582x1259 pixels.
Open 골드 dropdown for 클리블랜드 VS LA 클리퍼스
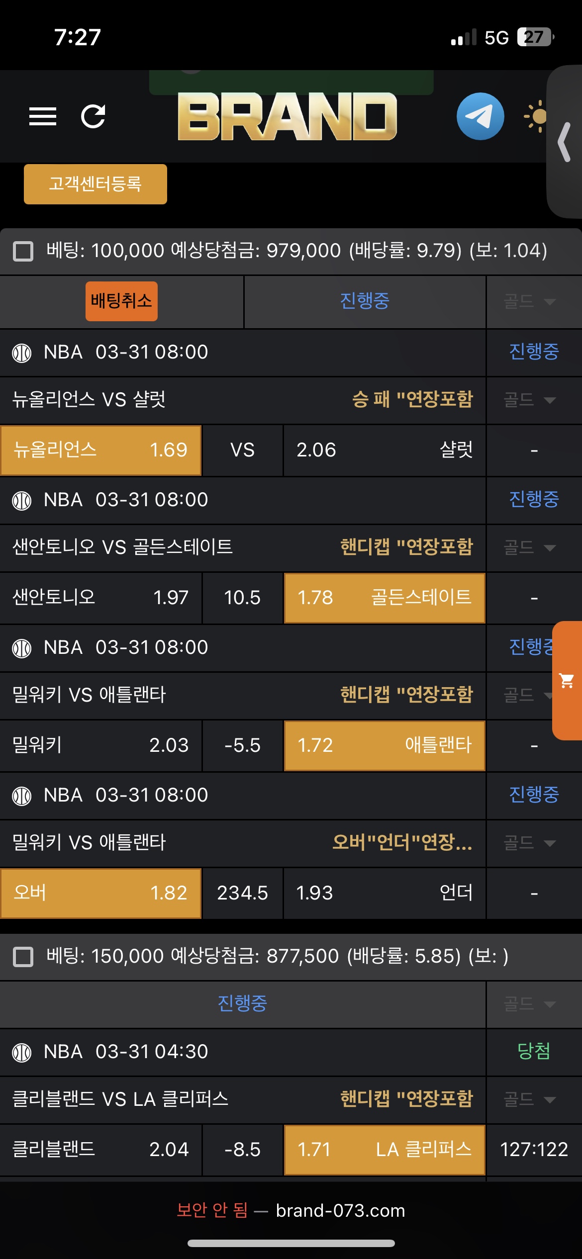[530, 1099]
